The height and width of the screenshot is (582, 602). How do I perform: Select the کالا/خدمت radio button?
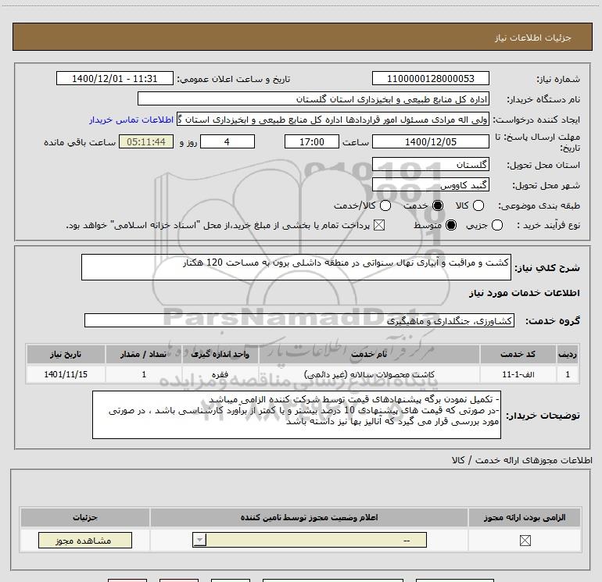pos(385,205)
